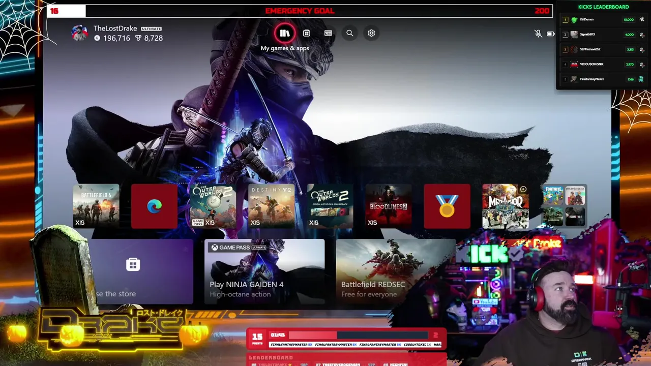Click the red timer progress bar showing 01:43
651x366 pixels.
358,335
